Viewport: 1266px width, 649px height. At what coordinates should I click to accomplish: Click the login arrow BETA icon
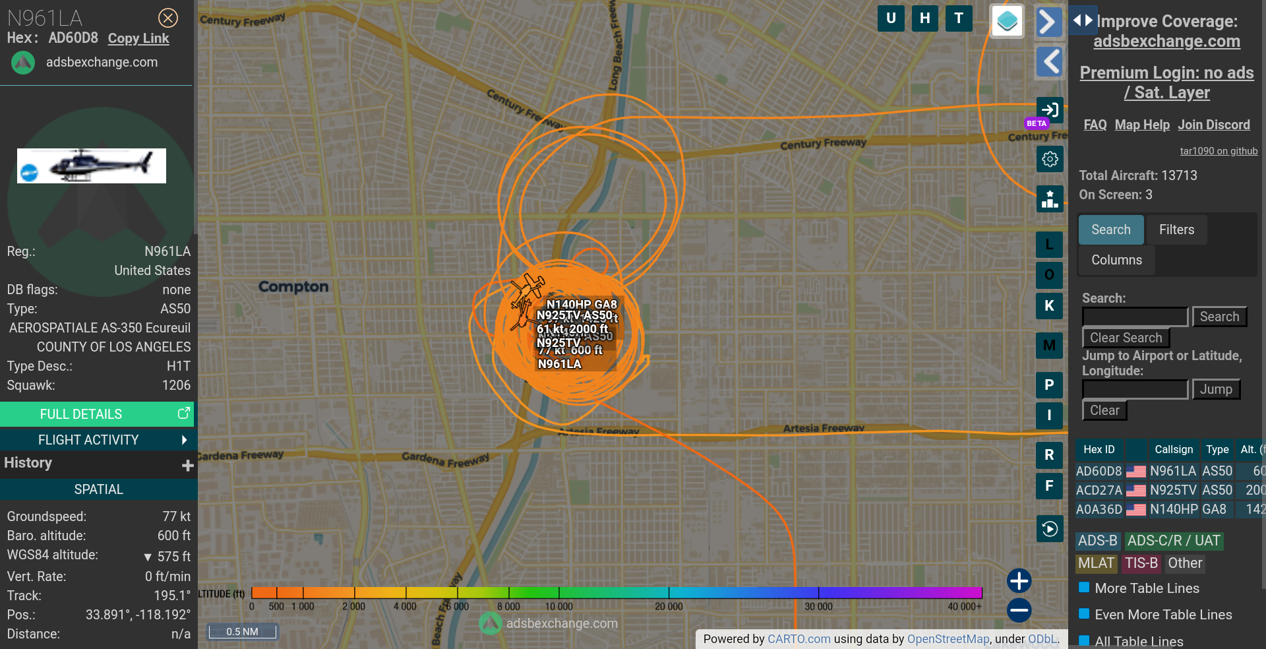[1050, 110]
